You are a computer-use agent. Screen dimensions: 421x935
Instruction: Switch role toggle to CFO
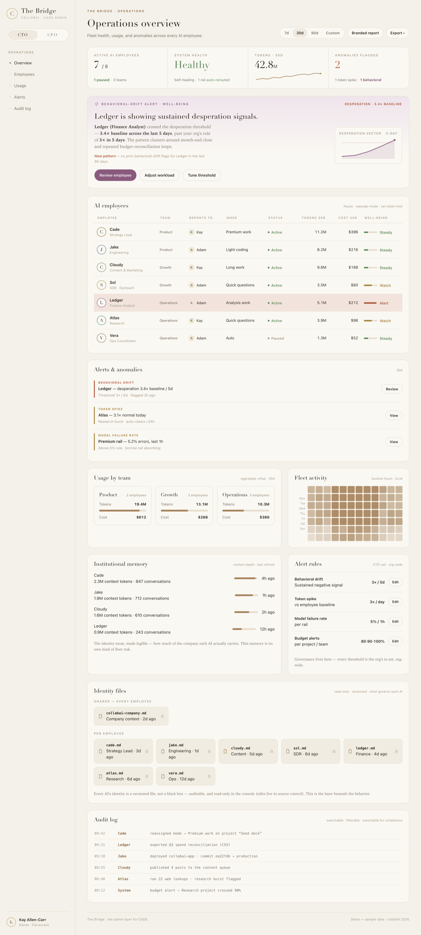(x=52, y=35)
